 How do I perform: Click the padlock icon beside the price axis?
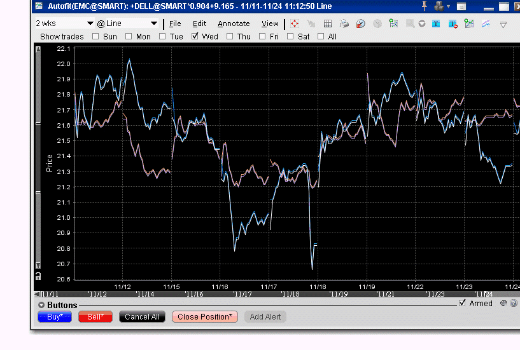click(38, 276)
